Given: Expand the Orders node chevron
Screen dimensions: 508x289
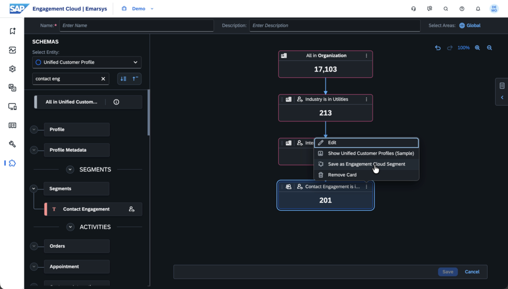Looking at the screenshot, I should pyautogui.click(x=34, y=246).
